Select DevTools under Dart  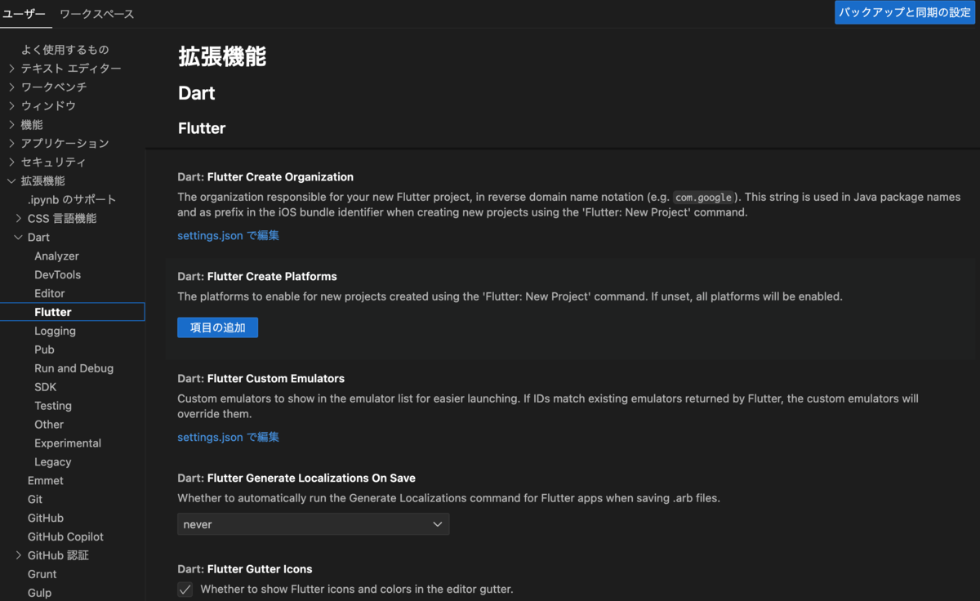pyautogui.click(x=57, y=275)
